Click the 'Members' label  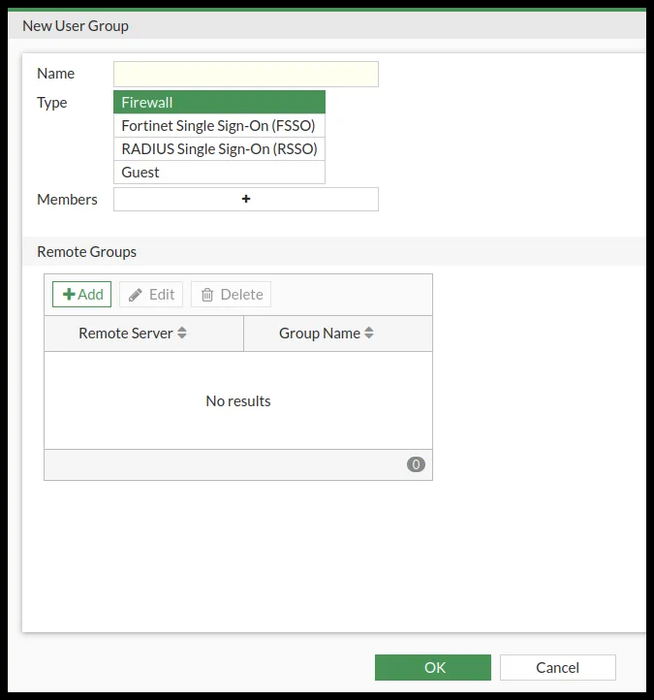pos(67,200)
